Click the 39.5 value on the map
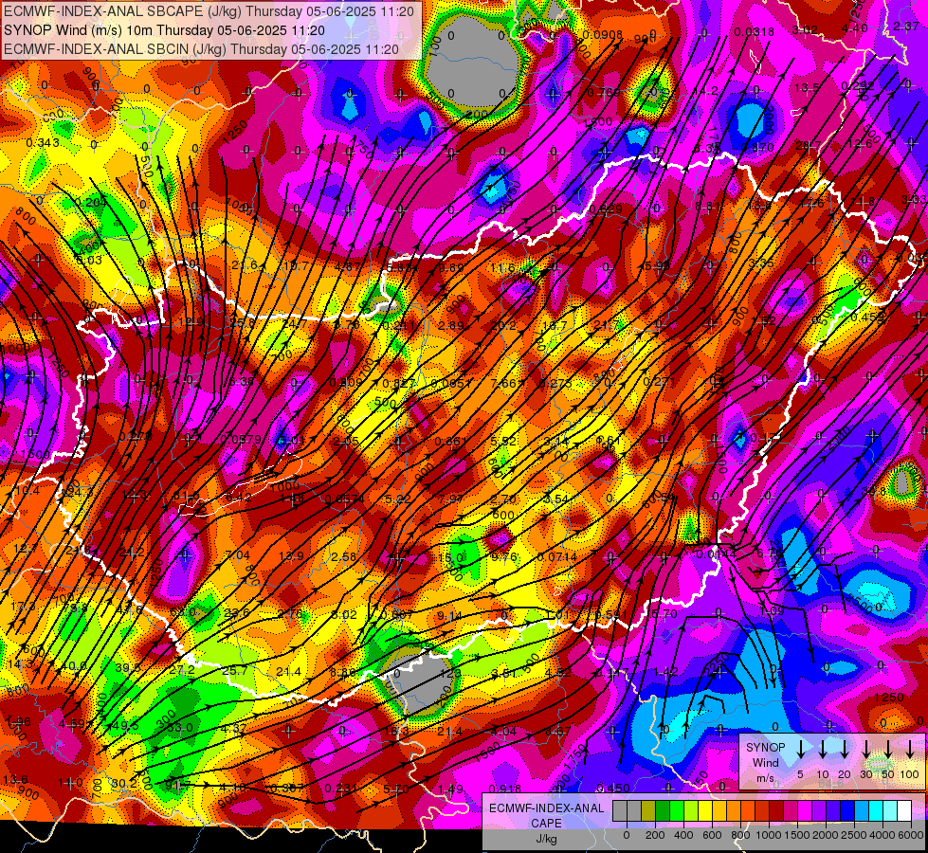Screen dimensions: 928x853 pyautogui.click(x=128, y=668)
